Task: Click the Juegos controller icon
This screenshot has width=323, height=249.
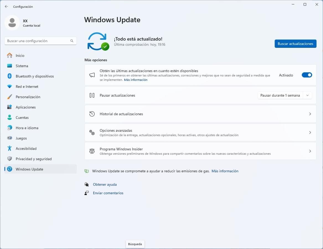Action: pos(9,138)
